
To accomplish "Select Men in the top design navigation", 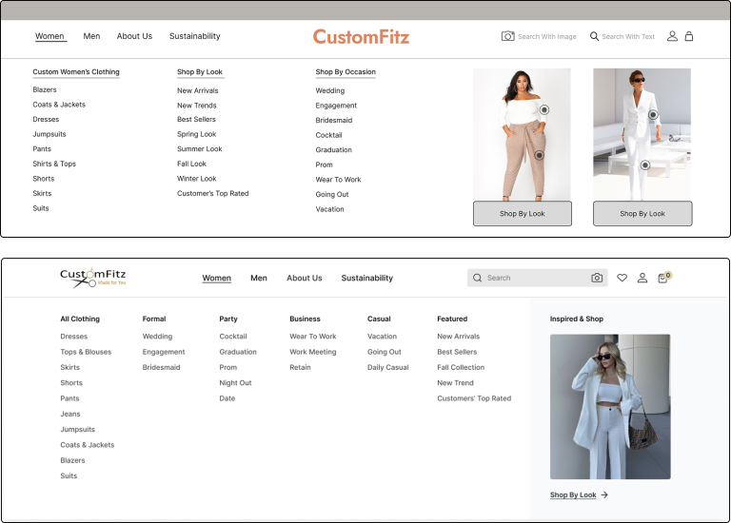I will pos(91,36).
